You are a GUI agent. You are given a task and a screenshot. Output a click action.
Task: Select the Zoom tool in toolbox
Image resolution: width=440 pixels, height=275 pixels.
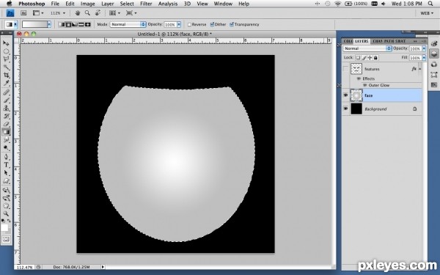(6, 214)
